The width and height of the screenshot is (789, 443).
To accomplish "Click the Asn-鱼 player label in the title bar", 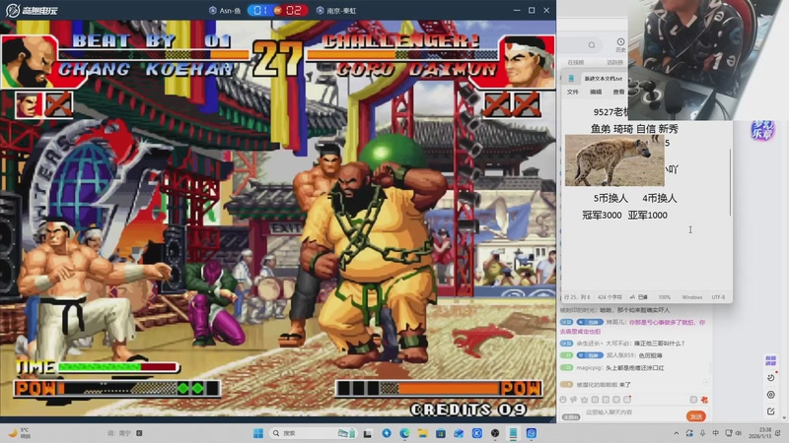I will point(225,10).
